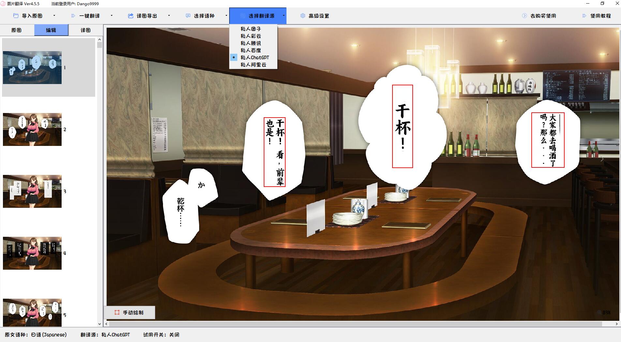The width and height of the screenshot is (621, 342).
Task: Click the 试用开关: 关闭 status text
Action: 161,335
